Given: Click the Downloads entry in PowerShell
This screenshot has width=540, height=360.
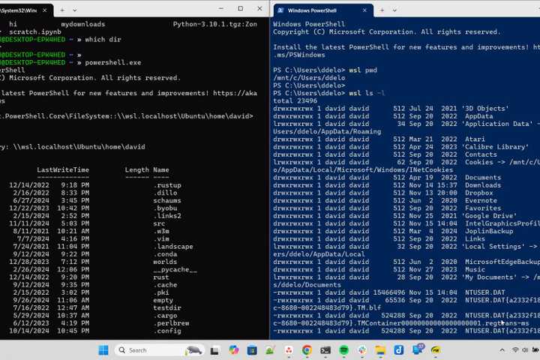Looking at the screenshot, I should [483, 185].
